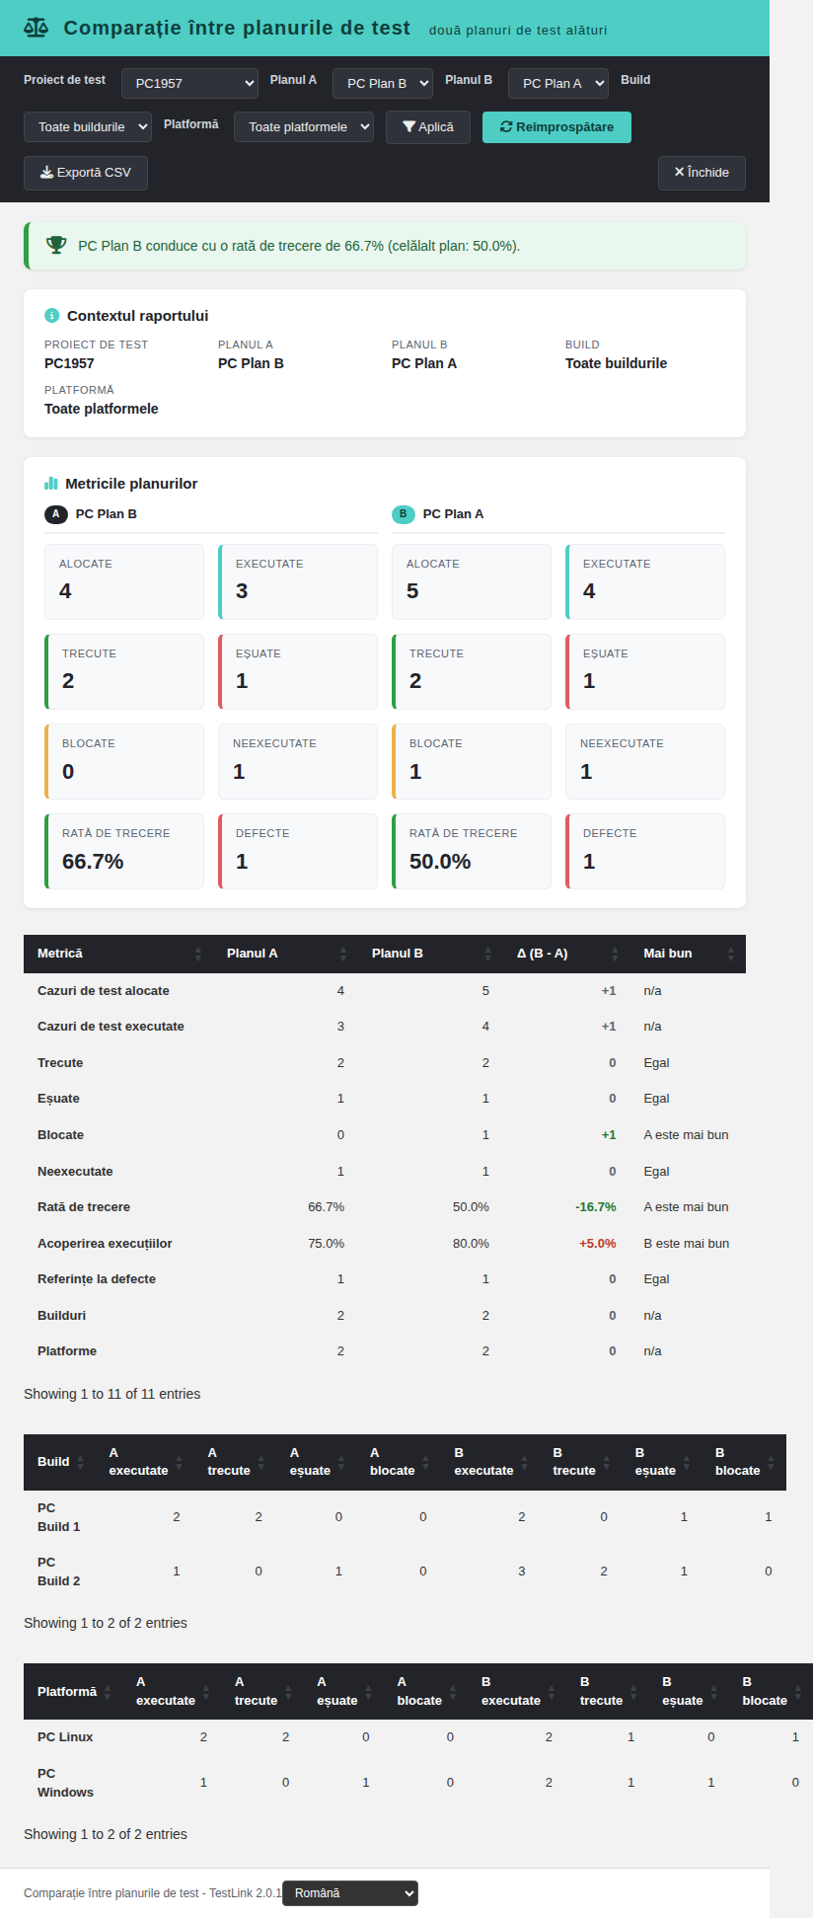813x1918 pixels.
Task: Export the report with Exportă CSV
Action: [86, 173]
